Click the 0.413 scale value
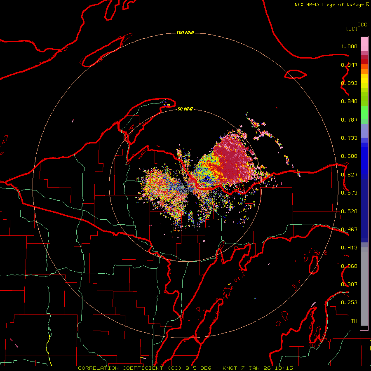 point(349,248)
